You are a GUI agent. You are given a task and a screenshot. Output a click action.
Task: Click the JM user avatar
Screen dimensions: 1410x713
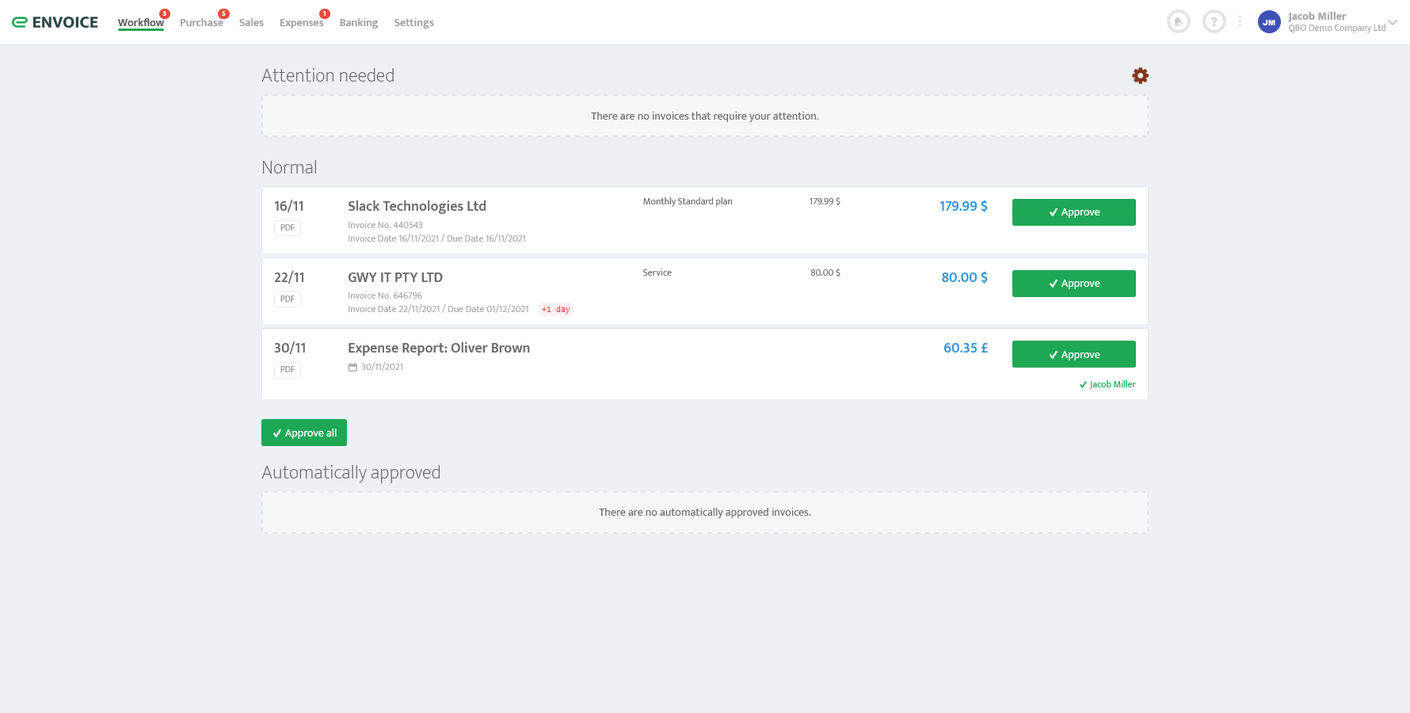(1269, 22)
